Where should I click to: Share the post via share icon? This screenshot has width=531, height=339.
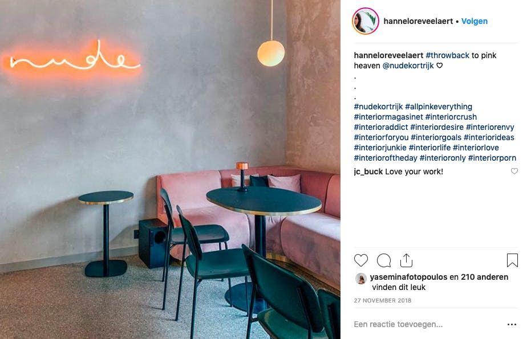point(406,260)
